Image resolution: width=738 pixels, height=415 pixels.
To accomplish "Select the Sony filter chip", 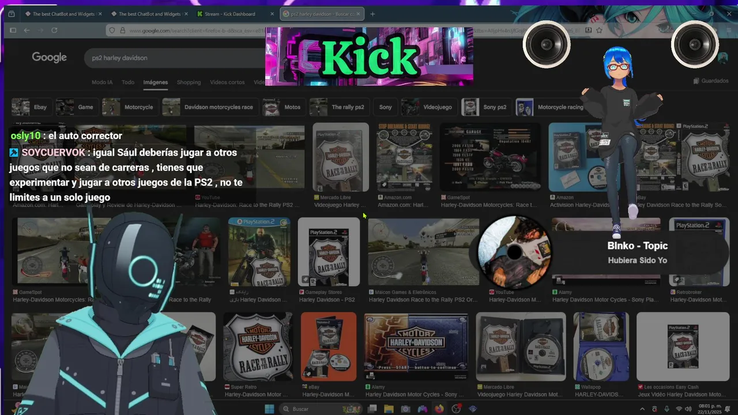I will coord(385,107).
